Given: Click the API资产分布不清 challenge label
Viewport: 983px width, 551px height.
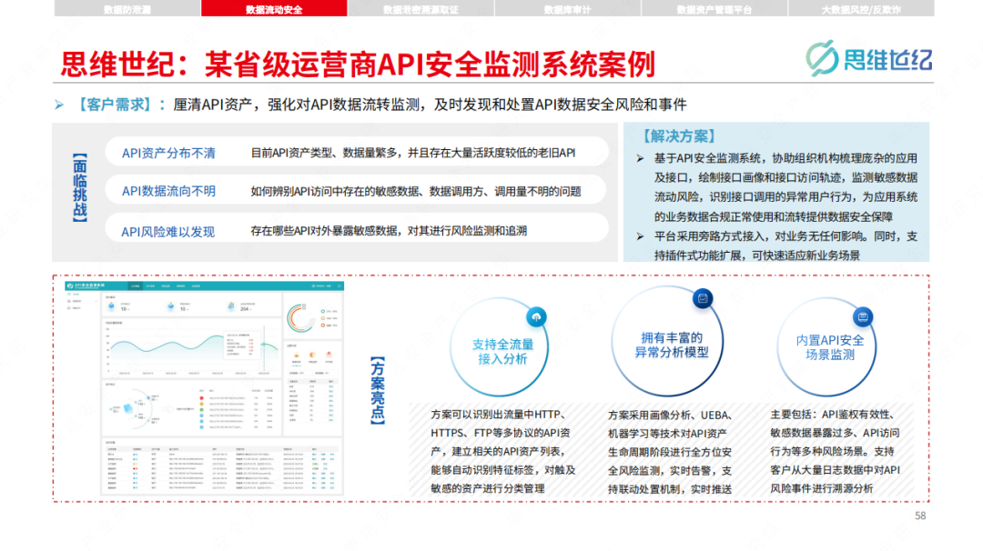Looking at the screenshot, I should tap(168, 153).
